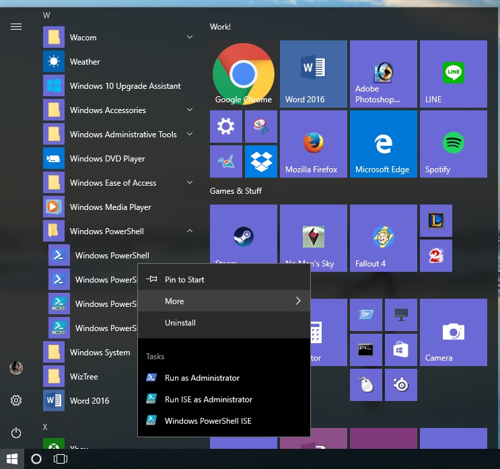Open the Snipping Tool small tile

tap(261, 127)
